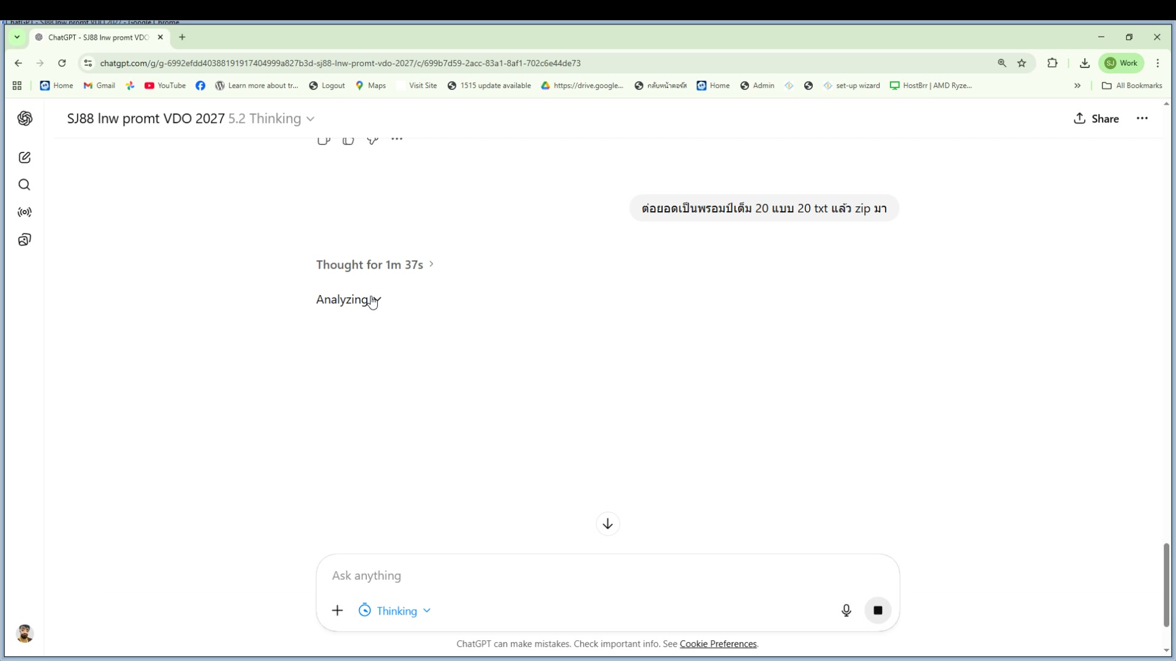The height and width of the screenshot is (661, 1176).
Task: Toggle thumbs-down feedback on the response
Action: [349, 140]
